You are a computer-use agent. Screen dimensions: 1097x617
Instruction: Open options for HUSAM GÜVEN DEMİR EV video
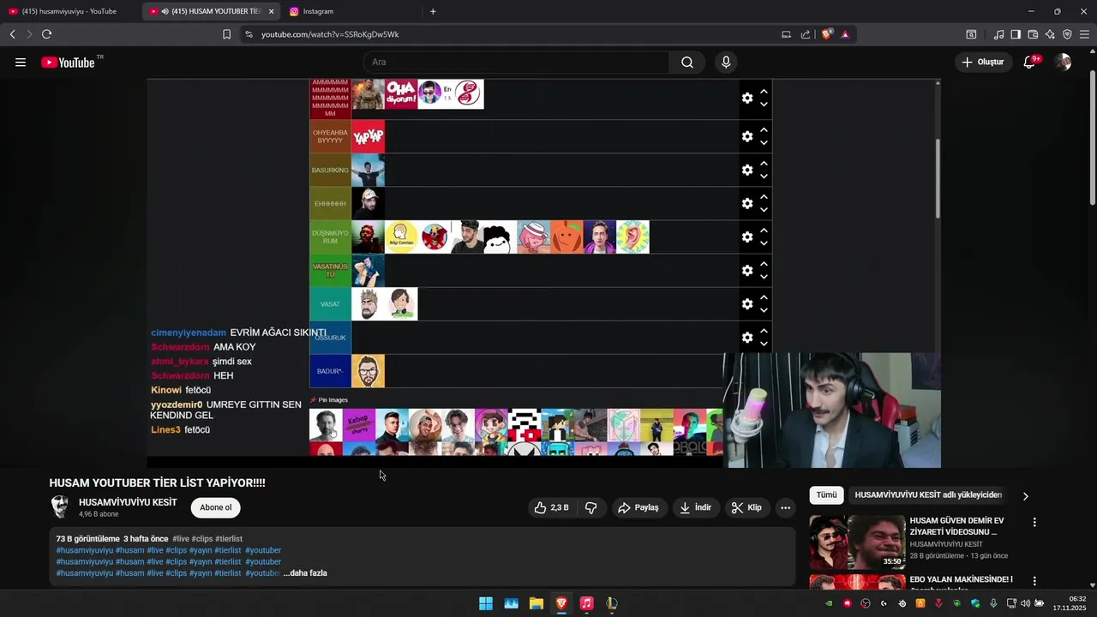coord(1034,522)
